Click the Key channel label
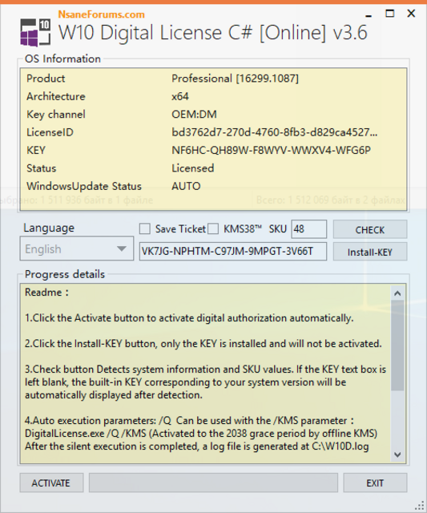 56,114
